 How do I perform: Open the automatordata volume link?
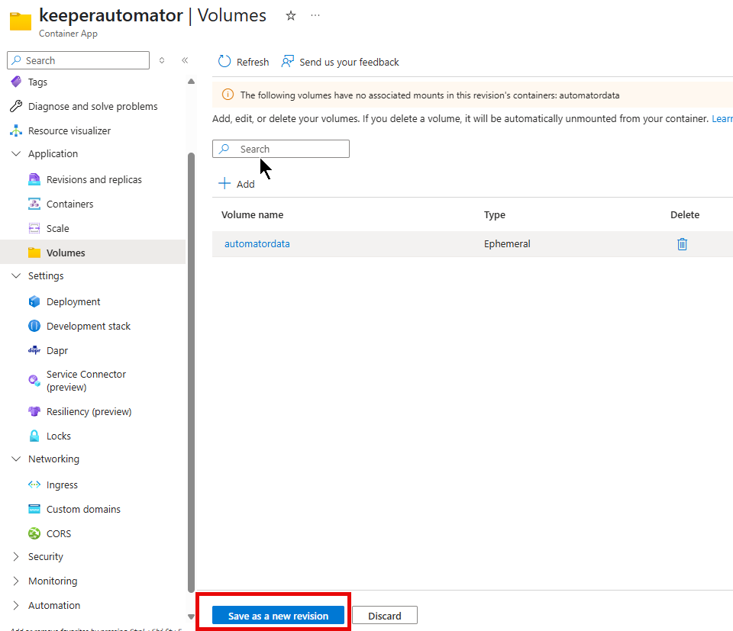[x=257, y=244]
